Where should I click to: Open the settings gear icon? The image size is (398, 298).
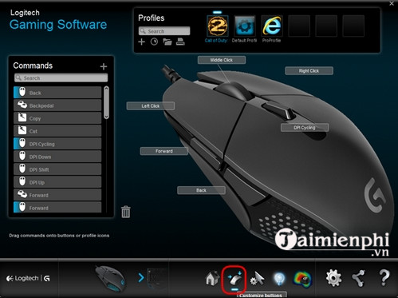pyautogui.click(x=334, y=278)
